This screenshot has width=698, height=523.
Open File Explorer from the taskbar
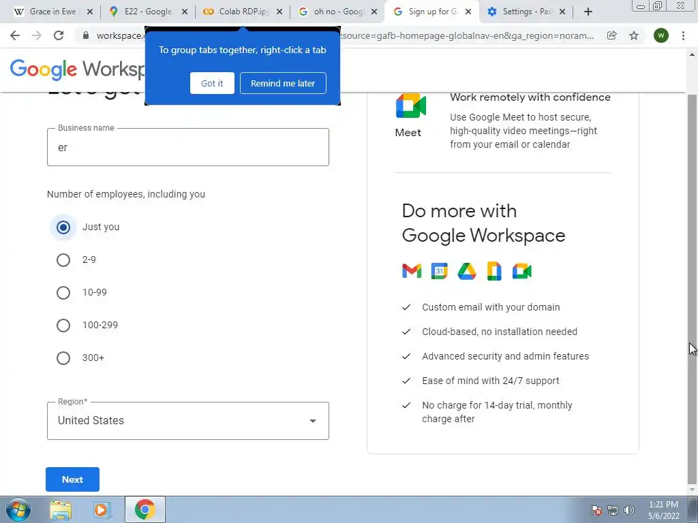[61, 509]
